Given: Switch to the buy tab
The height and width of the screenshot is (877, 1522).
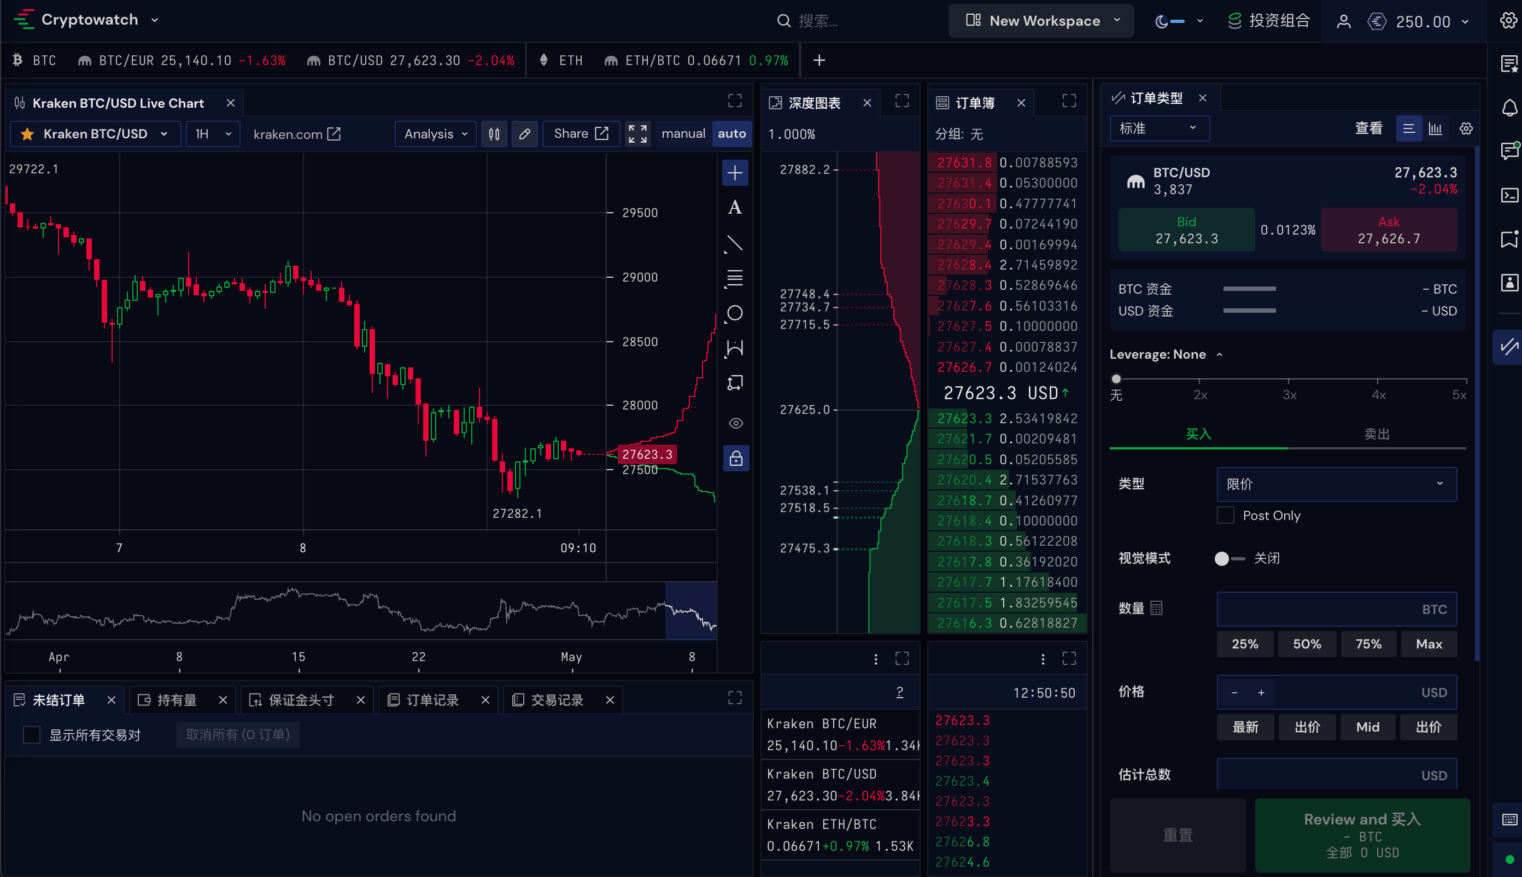Looking at the screenshot, I should [x=1198, y=434].
